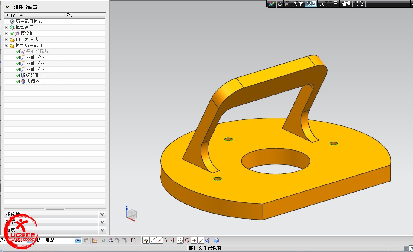
Task: Toggle the point on face snap icon
Action: (207, 240)
